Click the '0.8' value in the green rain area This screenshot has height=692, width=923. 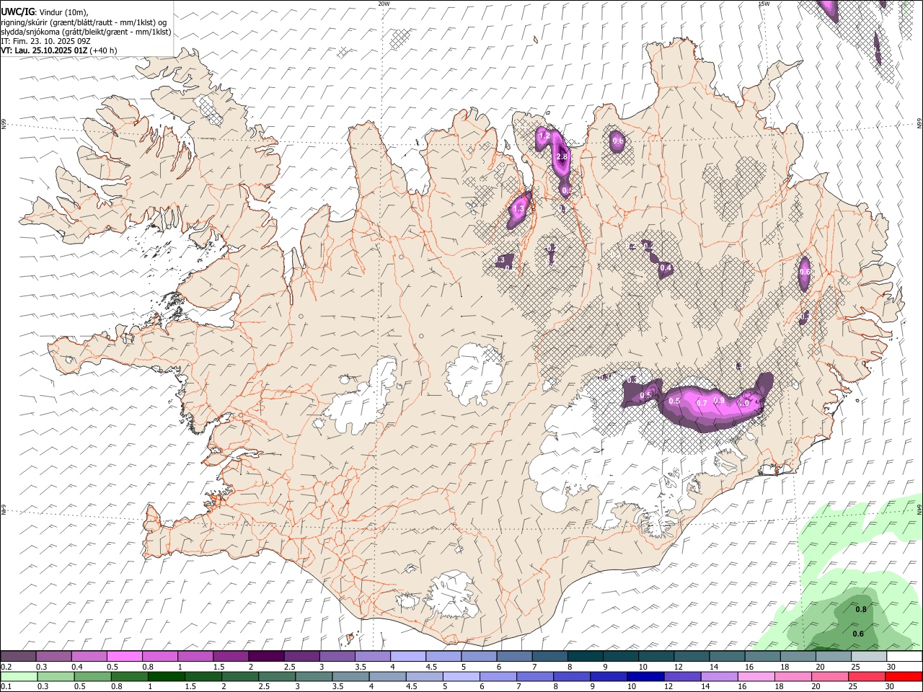pyautogui.click(x=860, y=610)
